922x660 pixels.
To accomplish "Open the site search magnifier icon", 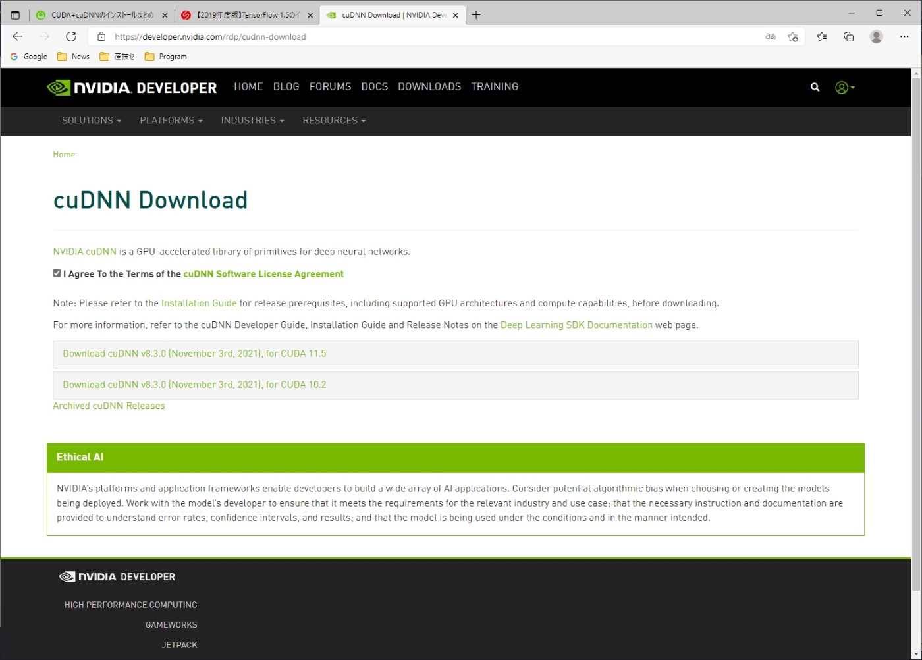I will (x=815, y=87).
